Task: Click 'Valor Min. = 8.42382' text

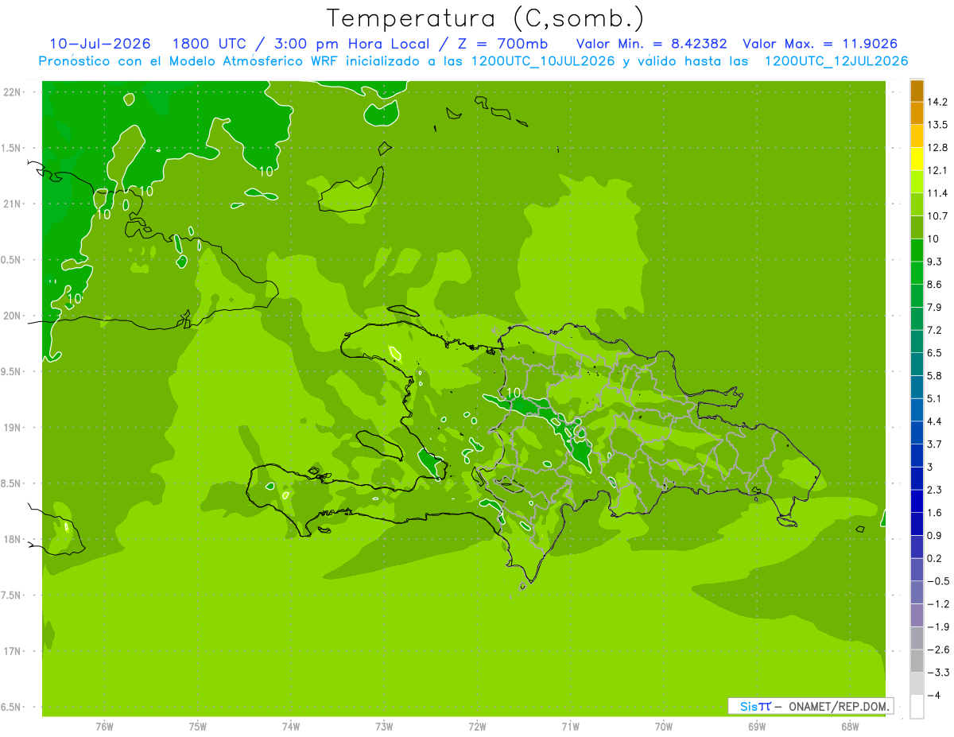Action: tap(651, 44)
